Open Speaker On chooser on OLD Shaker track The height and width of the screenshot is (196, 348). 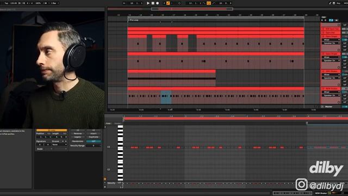coord(331,78)
